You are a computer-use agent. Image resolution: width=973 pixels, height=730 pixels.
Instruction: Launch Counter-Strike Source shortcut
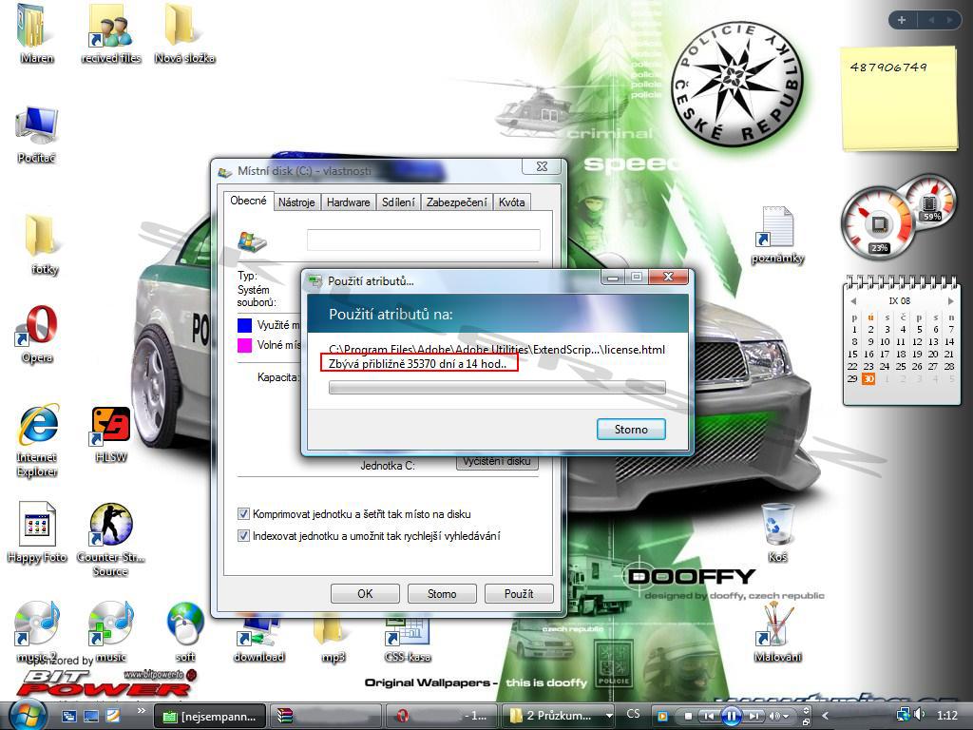pos(110,540)
